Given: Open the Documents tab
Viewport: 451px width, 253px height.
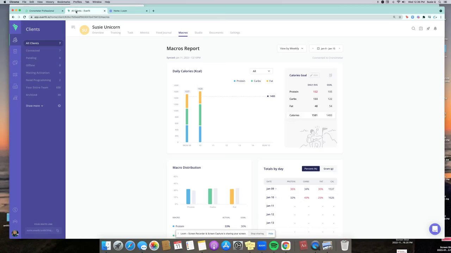Looking at the screenshot, I should coord(216,33).
